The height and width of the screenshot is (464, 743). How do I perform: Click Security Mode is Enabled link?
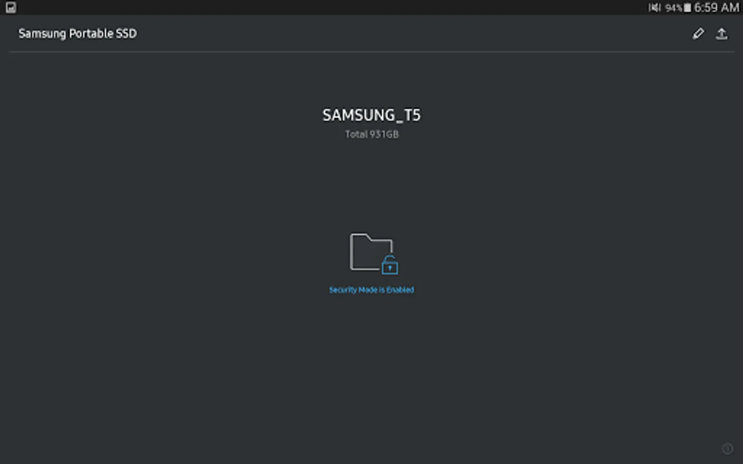tap(372, 290)
